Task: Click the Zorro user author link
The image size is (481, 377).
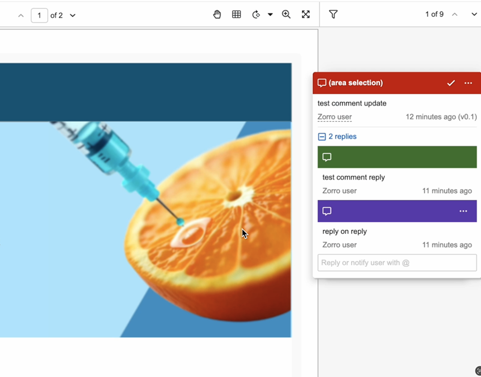Action: [335, 117]
